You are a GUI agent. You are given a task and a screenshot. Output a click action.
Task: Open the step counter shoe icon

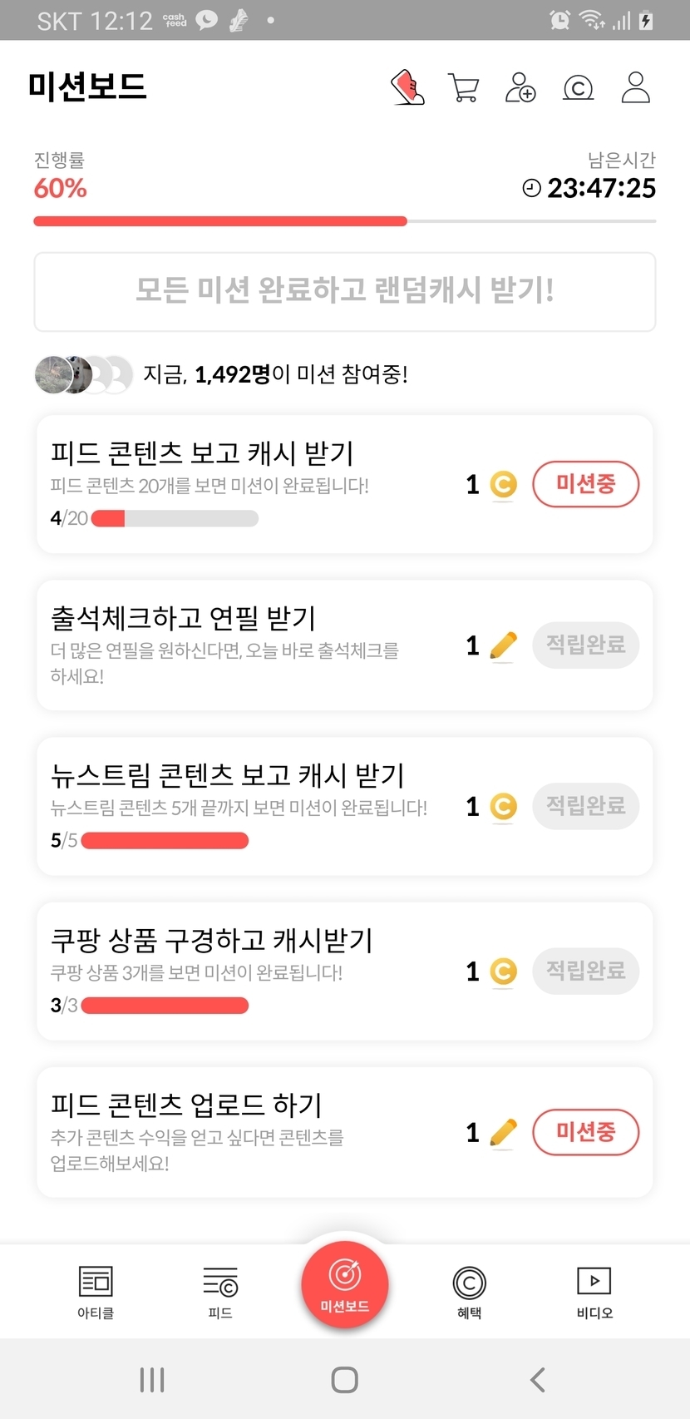point(407,87)
